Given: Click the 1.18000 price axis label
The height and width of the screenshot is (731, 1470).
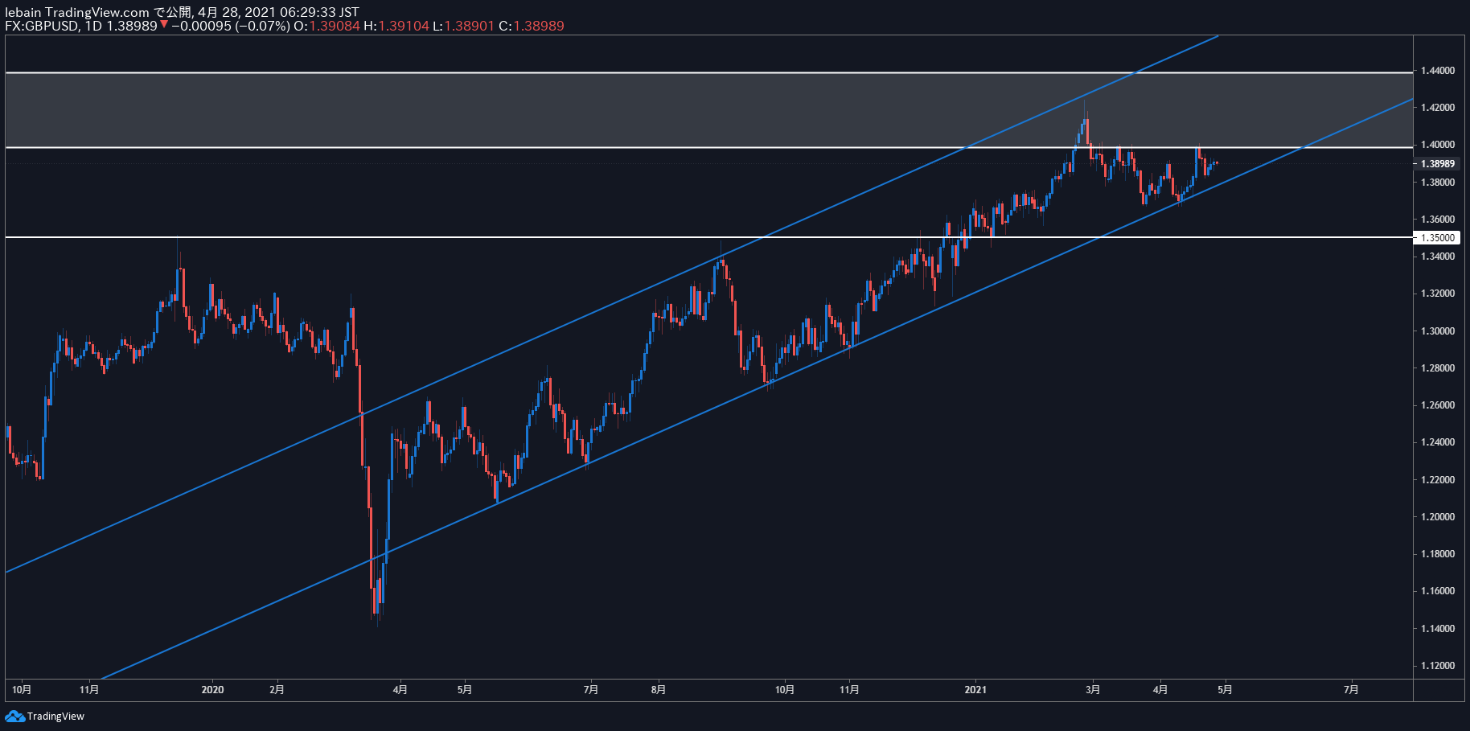Looking at the screenshot, I should [1437, 554].
